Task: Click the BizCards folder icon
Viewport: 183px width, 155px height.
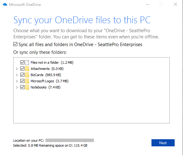Action: [27, 75]
